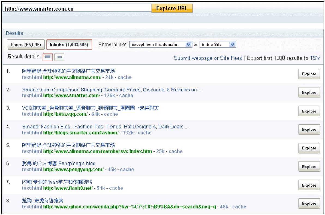Click the 'Result details:' label
Image resolution: width=325 pixels, height=215 pixels.
click(24, 56)
